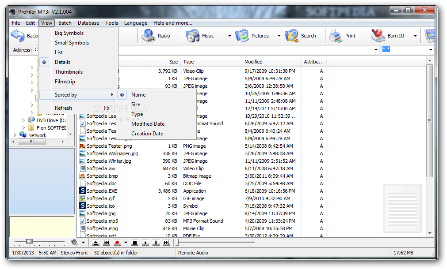
Task: Open the Edit menu
Action: point(31,23)
